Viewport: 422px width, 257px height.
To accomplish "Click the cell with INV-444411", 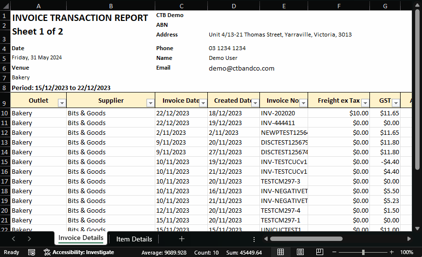I will (x=284, y=123).
